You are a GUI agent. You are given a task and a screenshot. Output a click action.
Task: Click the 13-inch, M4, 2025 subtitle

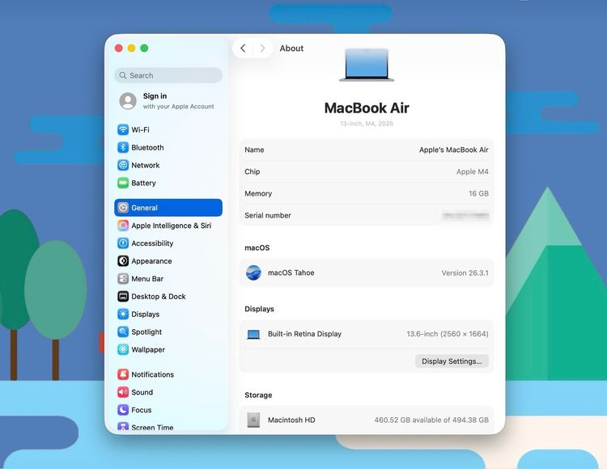(x=367, y=124)
